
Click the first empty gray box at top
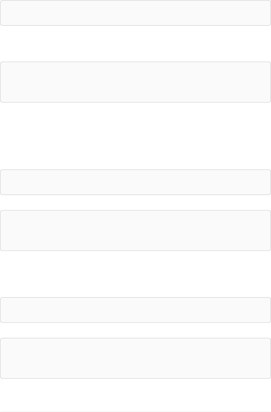point(135,13)
